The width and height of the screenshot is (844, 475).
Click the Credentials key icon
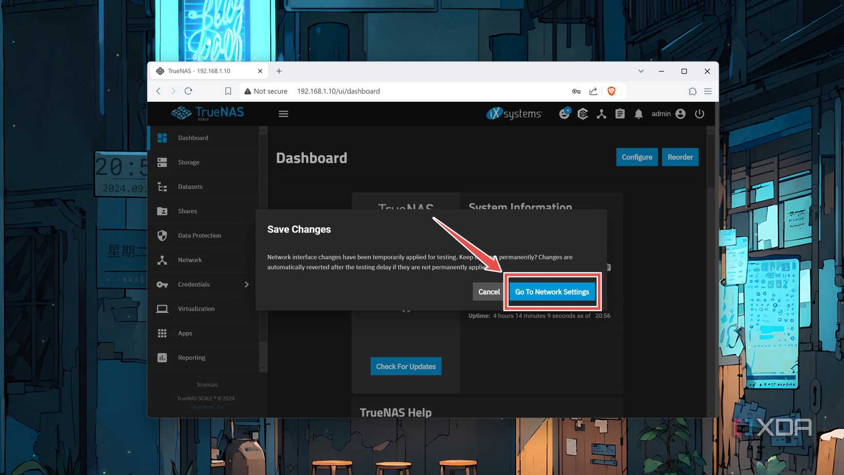[x=162, y=285]
